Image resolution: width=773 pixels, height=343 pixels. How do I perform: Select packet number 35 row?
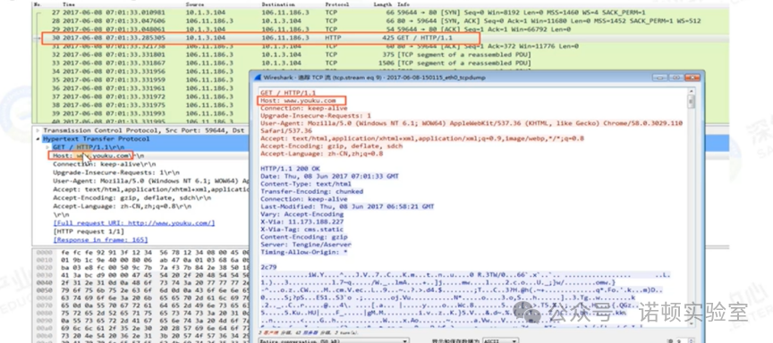(x=140, y=79)
